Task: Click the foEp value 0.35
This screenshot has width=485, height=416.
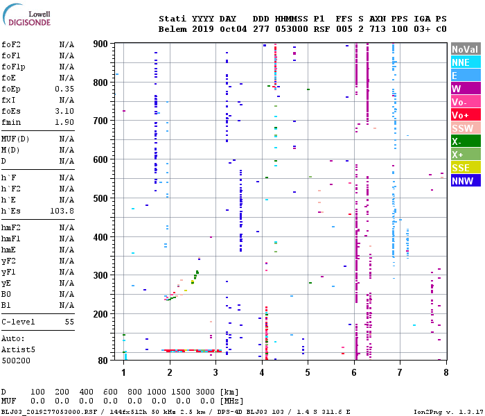Action: pyautogui.click(x=64, y=89)
